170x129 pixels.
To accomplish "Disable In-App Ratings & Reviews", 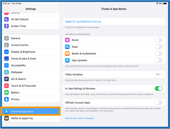I will coord(159,88).
